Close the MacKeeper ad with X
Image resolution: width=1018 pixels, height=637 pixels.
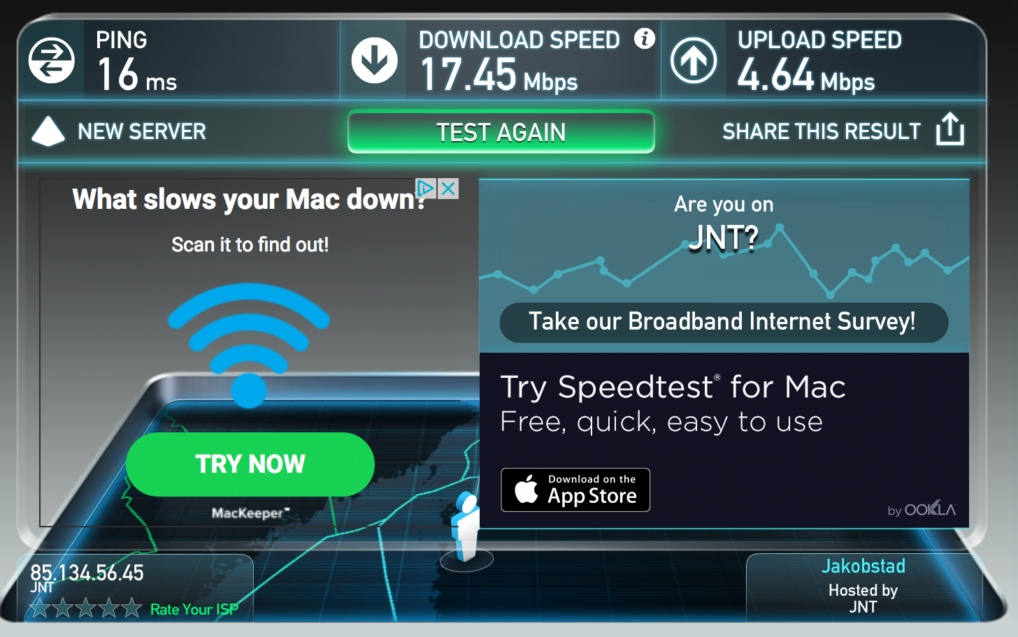(x=449, y=189)
